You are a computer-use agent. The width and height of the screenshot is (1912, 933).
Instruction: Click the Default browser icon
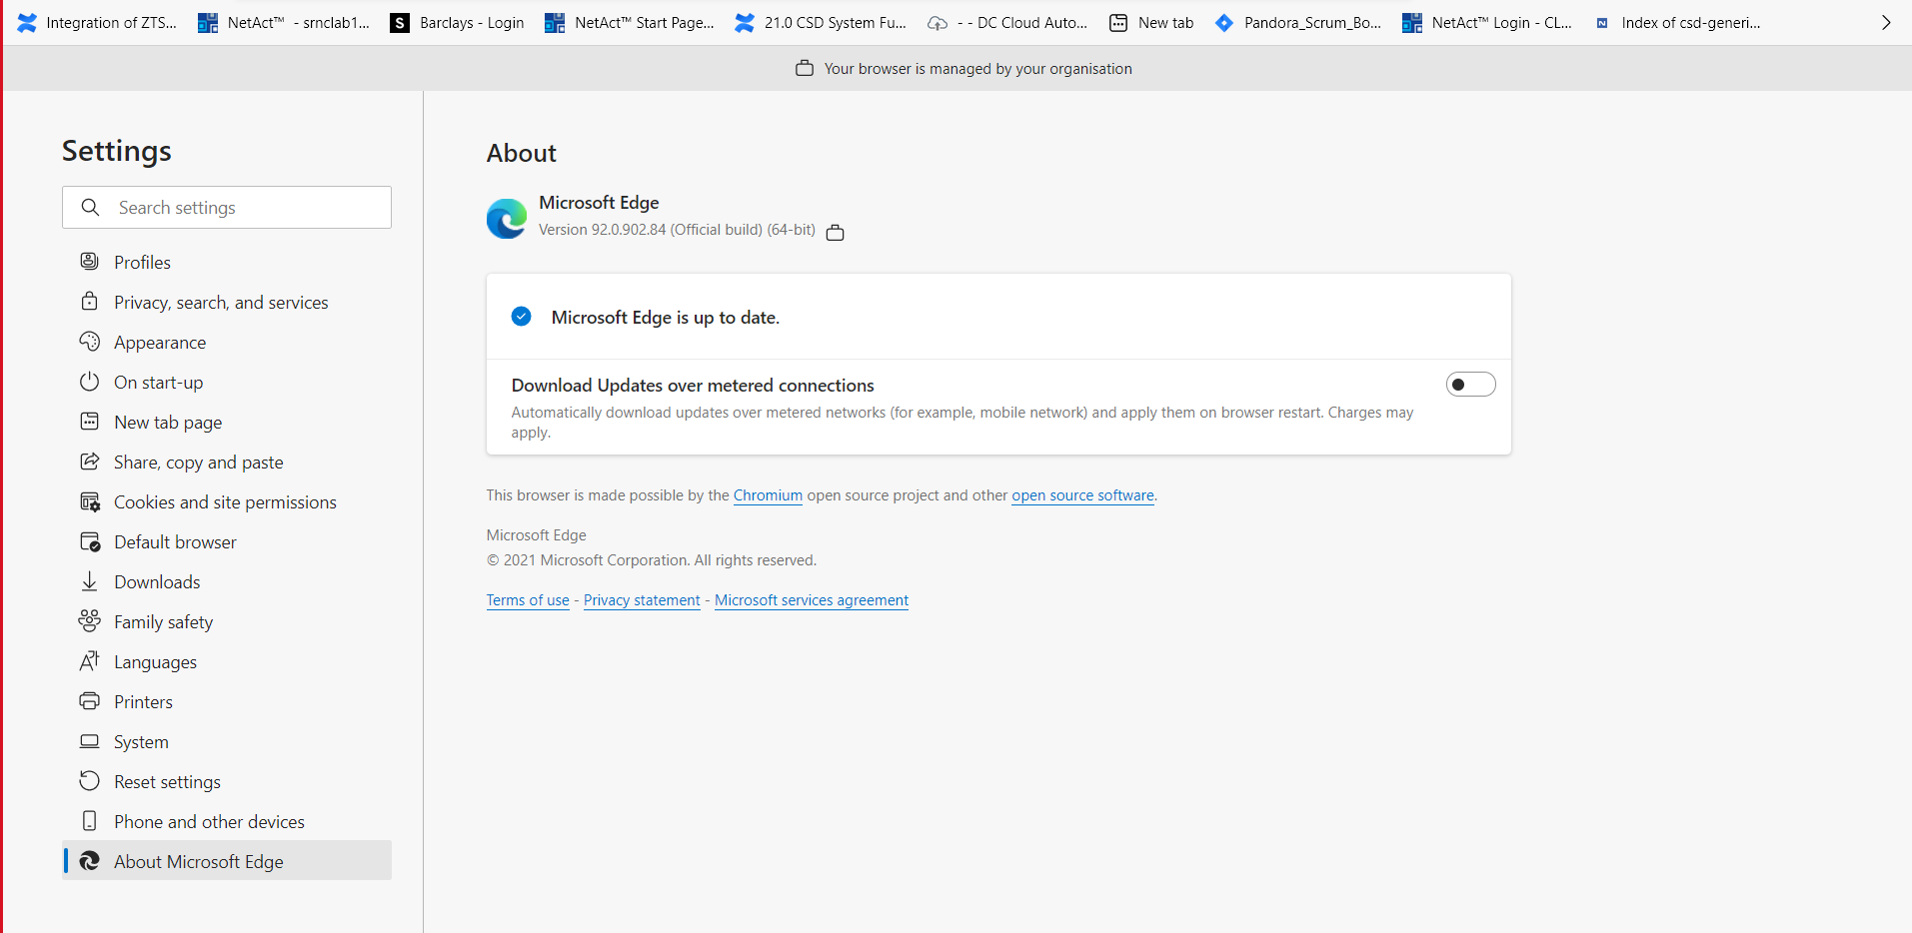coord(90,540)
